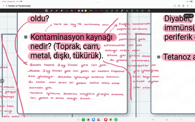Tap the status bar clock showing 13:24
This screenshot has height=122, width=195.
click(4, 1)
